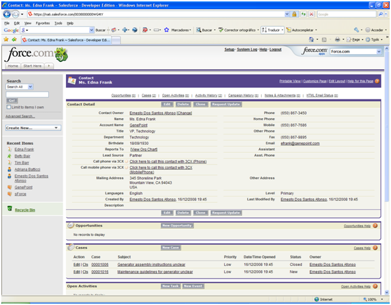
Task: Click the browser address bar URL field
Action: point(156,14)
